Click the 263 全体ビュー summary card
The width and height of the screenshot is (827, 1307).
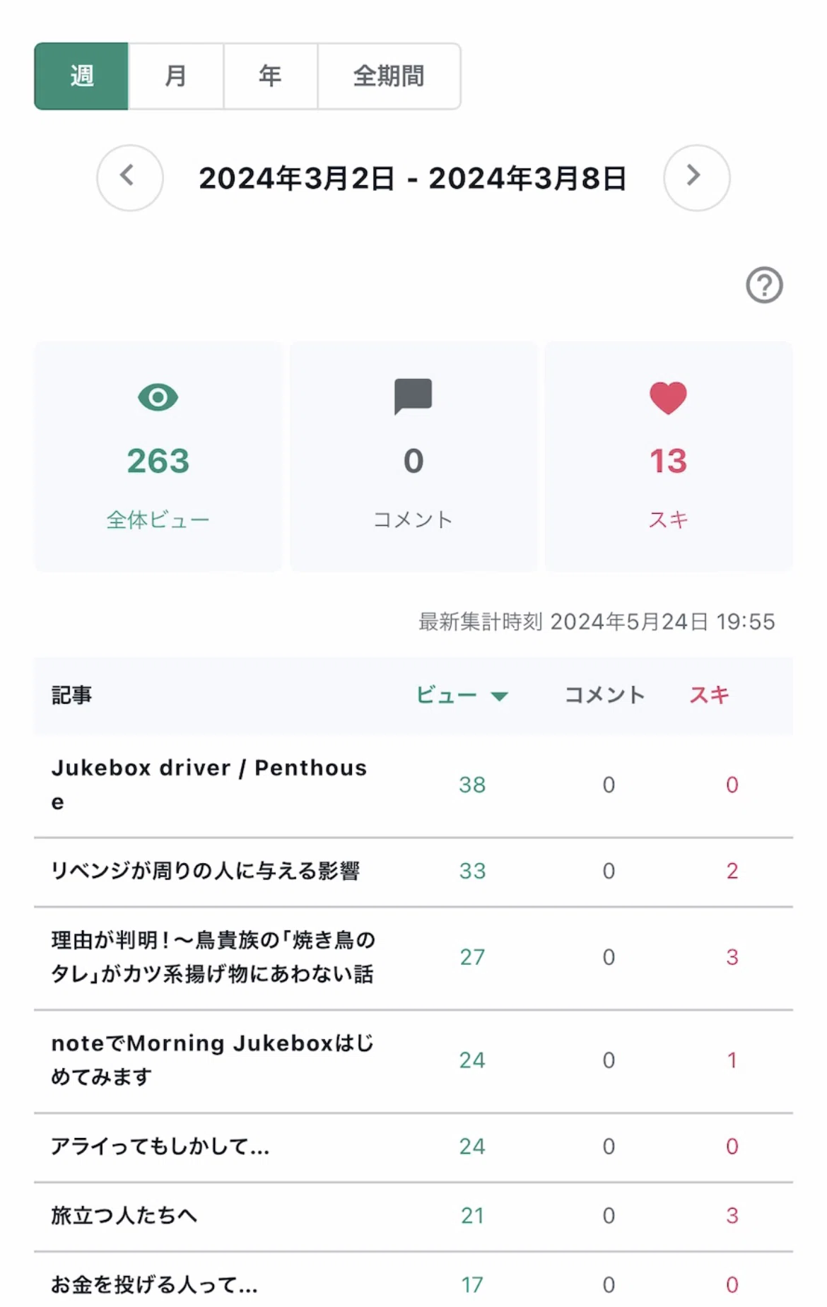pos(158,457)
